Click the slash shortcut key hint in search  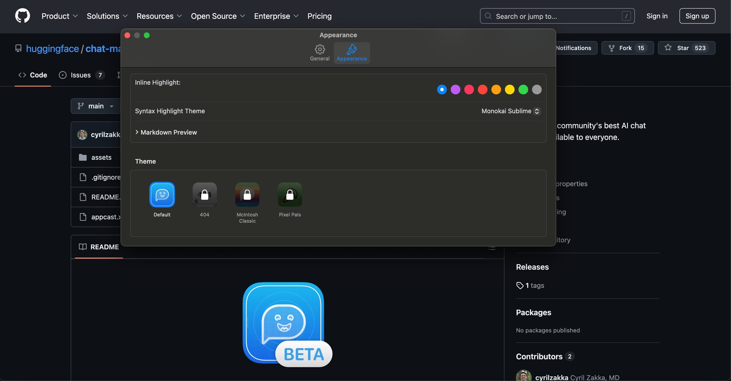pyautogui.click(x=626, y=16)
